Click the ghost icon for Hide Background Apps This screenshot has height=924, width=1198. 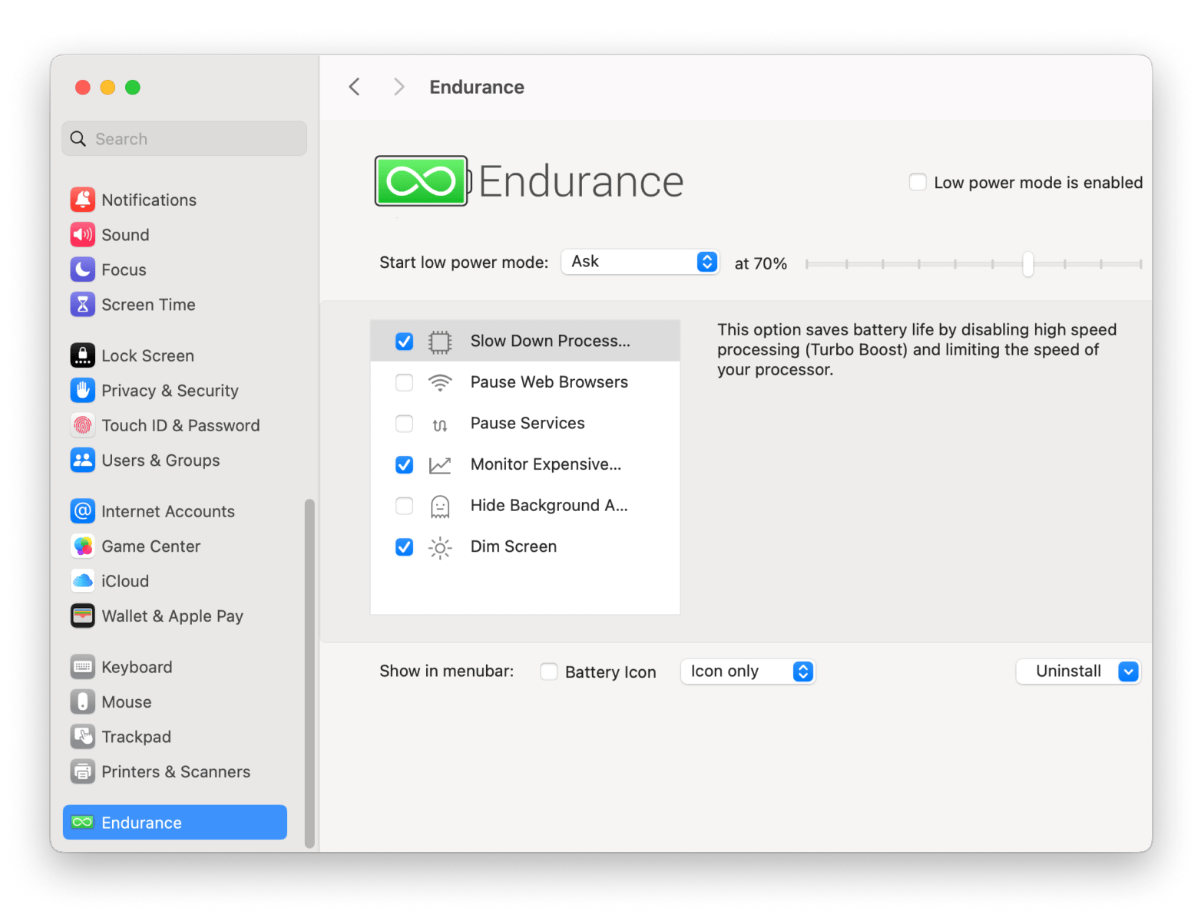click(x=439, y=507)
